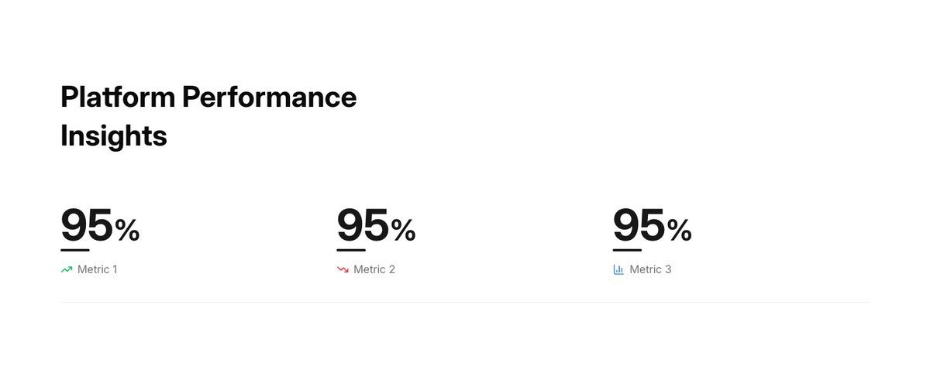Click the black underline below Metric 2's value
Viewport: 930px width, 380px height.
[x=351, y=250]
